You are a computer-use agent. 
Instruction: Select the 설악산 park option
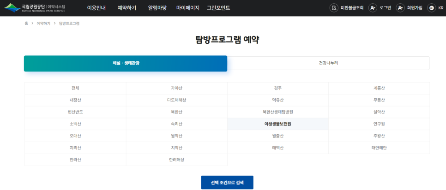click(x=379, y=112)
